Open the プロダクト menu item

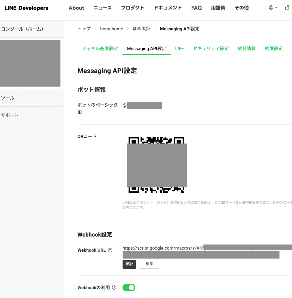coord(132,8)
